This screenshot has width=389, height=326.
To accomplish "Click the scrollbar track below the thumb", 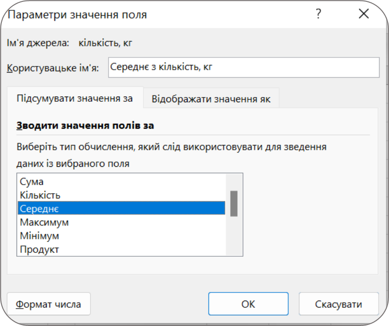I will 234,236.
